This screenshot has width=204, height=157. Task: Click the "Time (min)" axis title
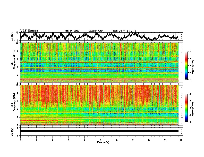[103, 142]
